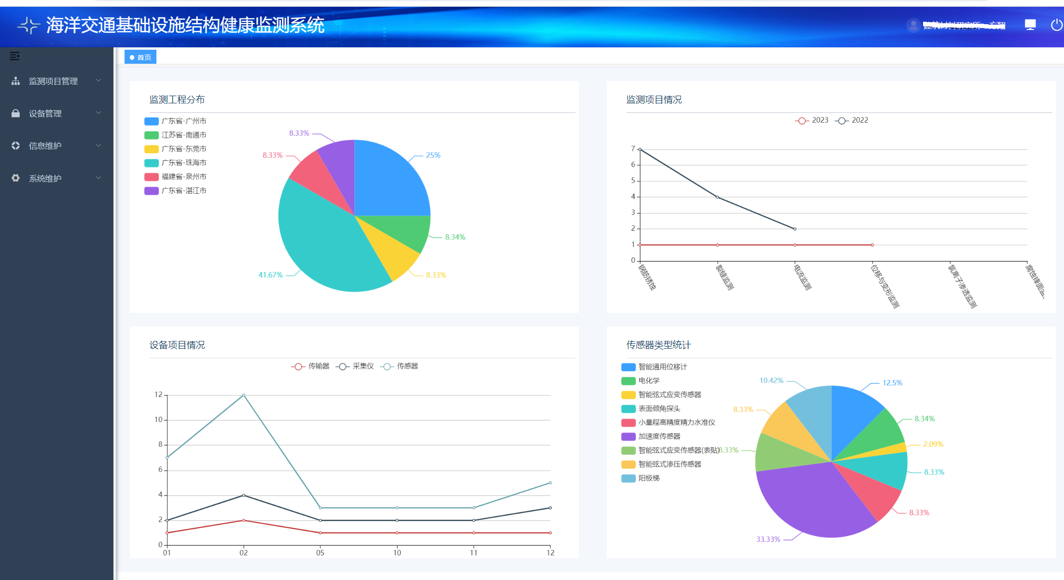
Task: Click the 信息维护 lifebuoy icon
Action: click(15, 146)
